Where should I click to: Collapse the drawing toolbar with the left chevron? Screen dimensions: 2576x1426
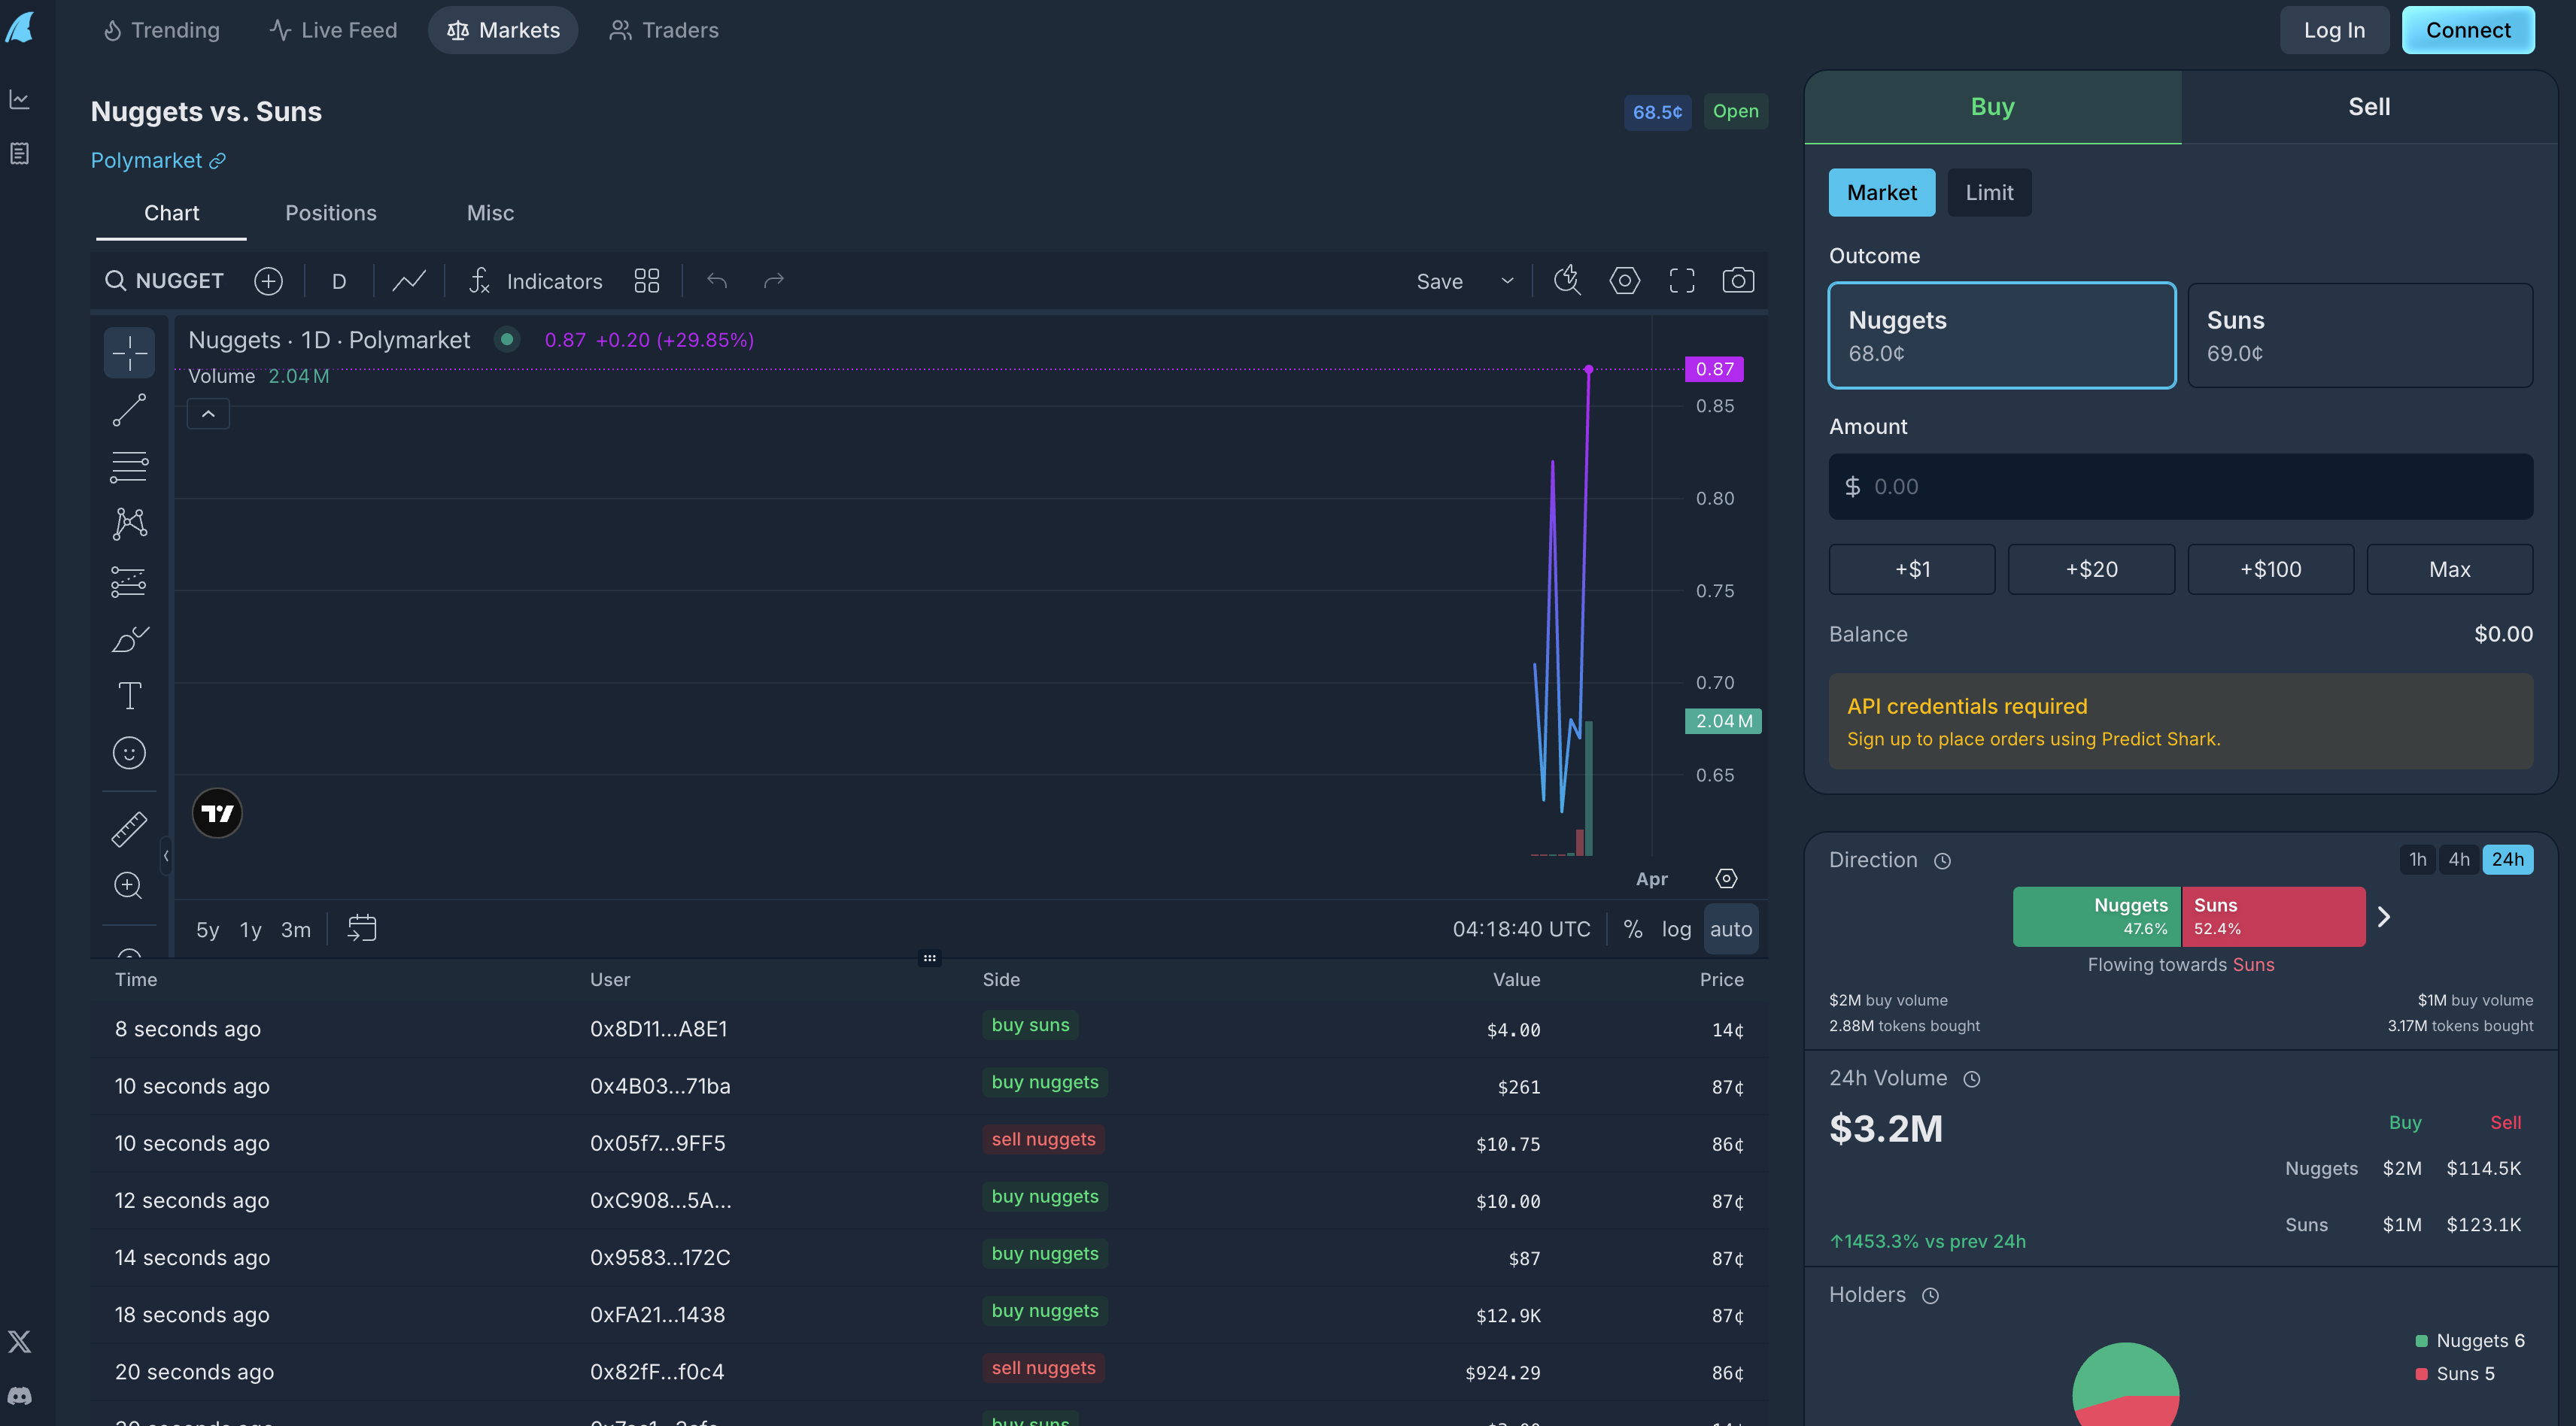click(166, 856)
